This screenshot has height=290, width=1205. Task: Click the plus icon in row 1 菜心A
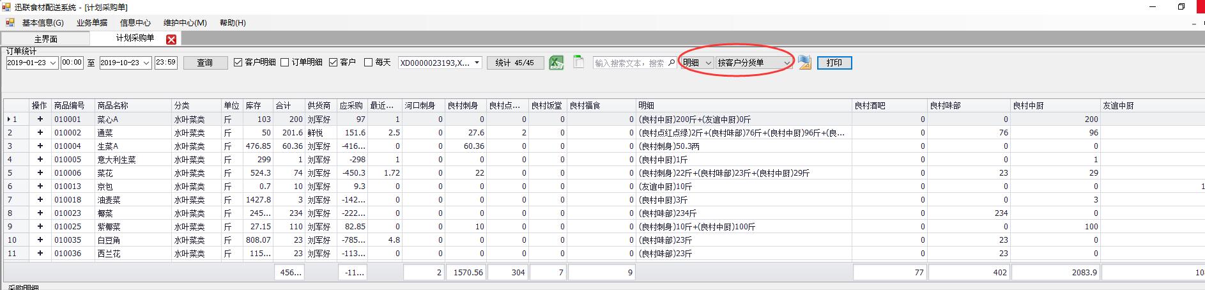40,119
